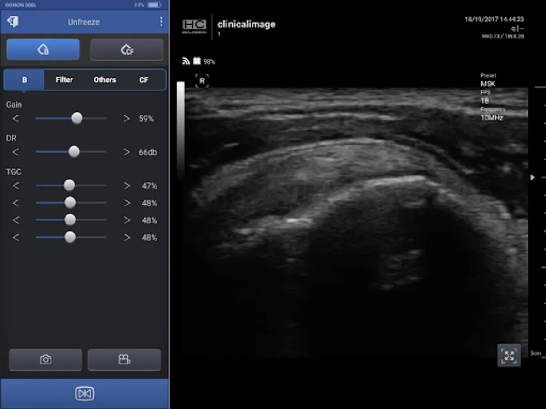The height and width of the screenshot is (409, 546).
Task: Switch to CF color flow mode button
Action: click(x=127, y=50)
